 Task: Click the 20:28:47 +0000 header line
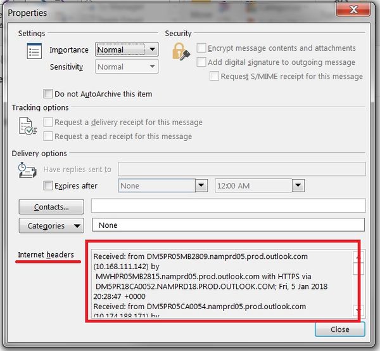119,296
